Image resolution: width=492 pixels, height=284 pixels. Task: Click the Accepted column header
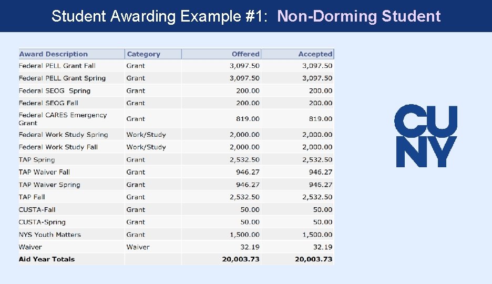298,54
